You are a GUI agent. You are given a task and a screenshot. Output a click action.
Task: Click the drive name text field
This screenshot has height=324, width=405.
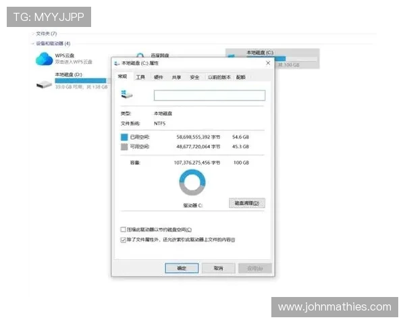[209, 95]
